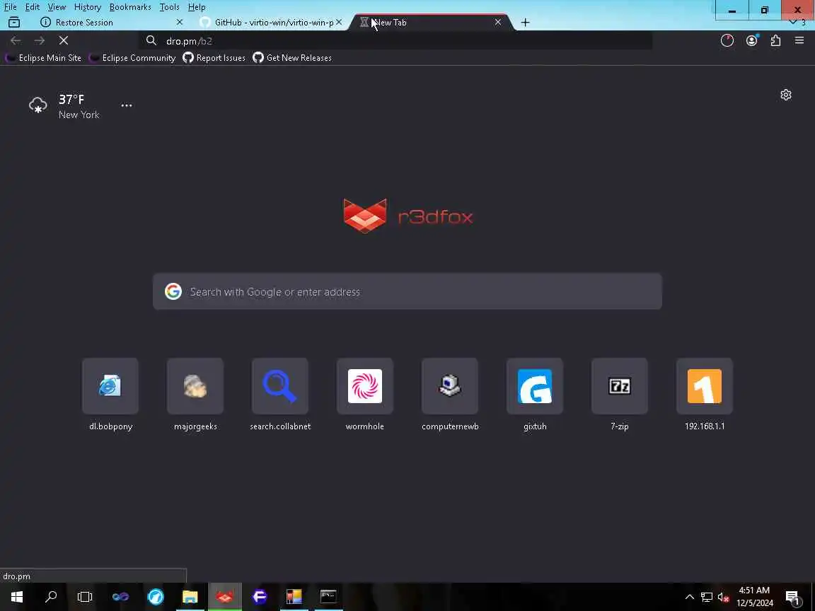Click the New York weather location
The height and width of the screenshot is (611, 815).
point(79,115)
